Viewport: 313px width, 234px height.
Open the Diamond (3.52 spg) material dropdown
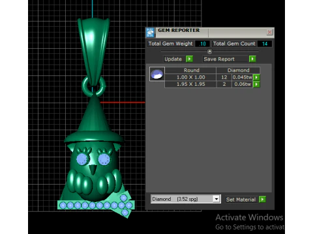(x=216, y=199)
